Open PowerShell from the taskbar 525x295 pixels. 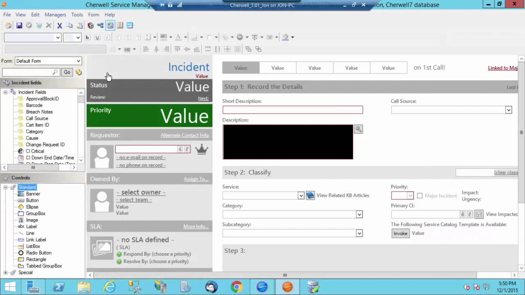(59, 286)
